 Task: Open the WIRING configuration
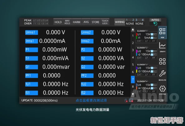(120, 22)
